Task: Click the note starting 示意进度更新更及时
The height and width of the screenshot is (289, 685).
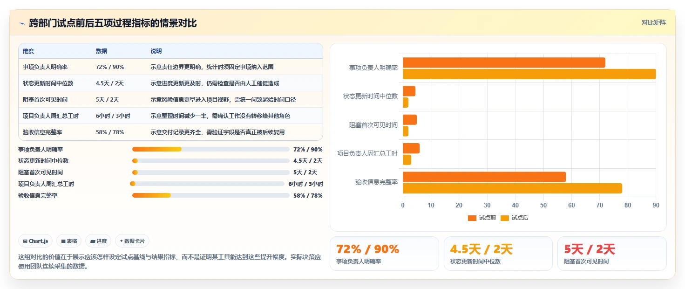Action: [215, 83]
